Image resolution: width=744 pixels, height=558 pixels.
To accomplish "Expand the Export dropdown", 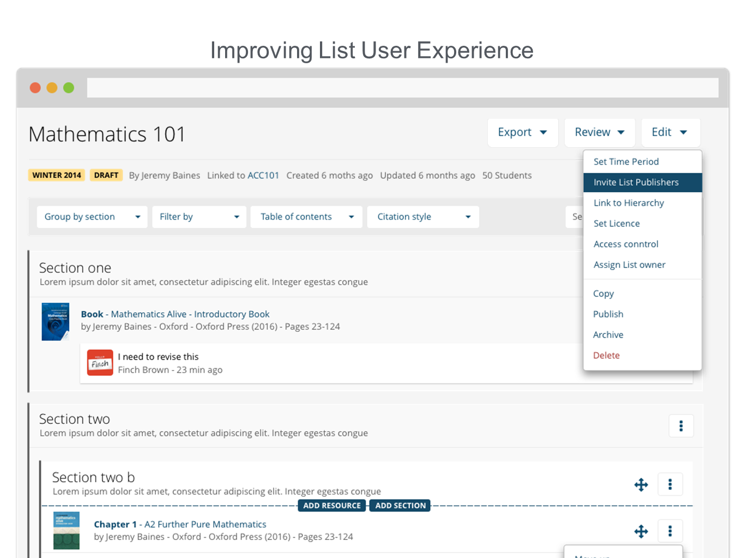I will tap(522, 132).
